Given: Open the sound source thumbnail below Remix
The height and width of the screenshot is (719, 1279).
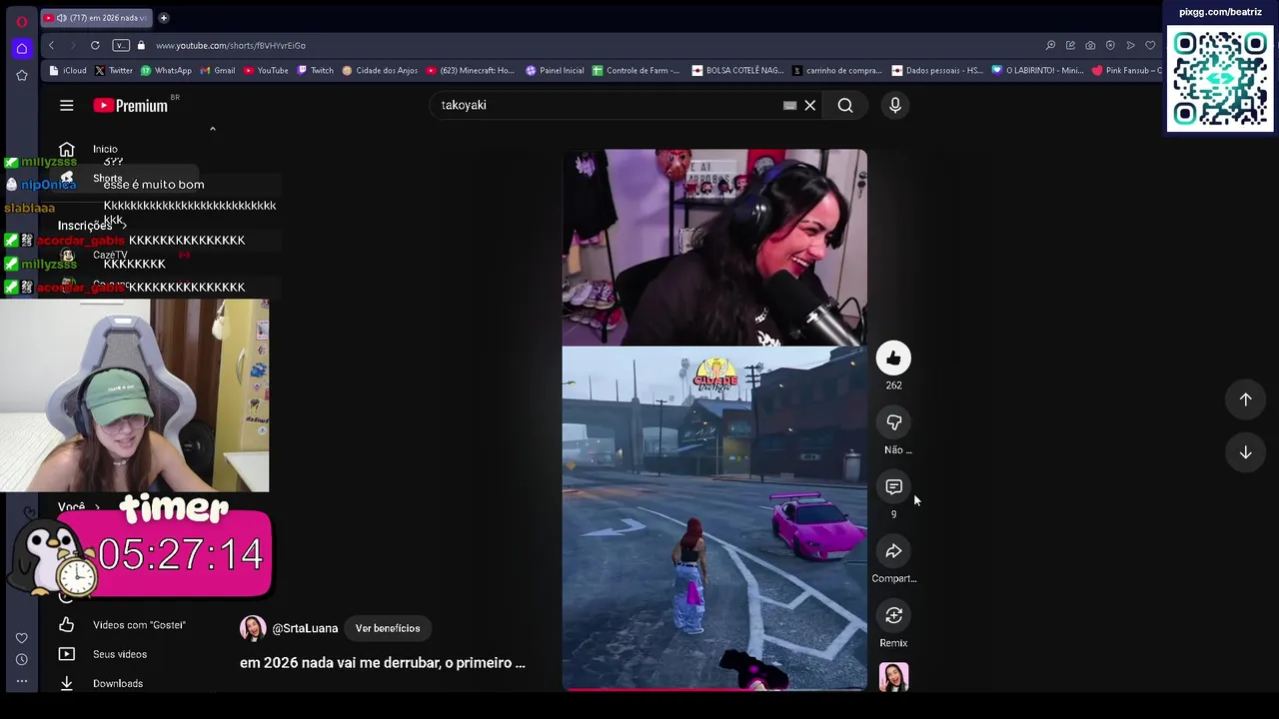Looking at the screenshot, I should click(893, 677).
